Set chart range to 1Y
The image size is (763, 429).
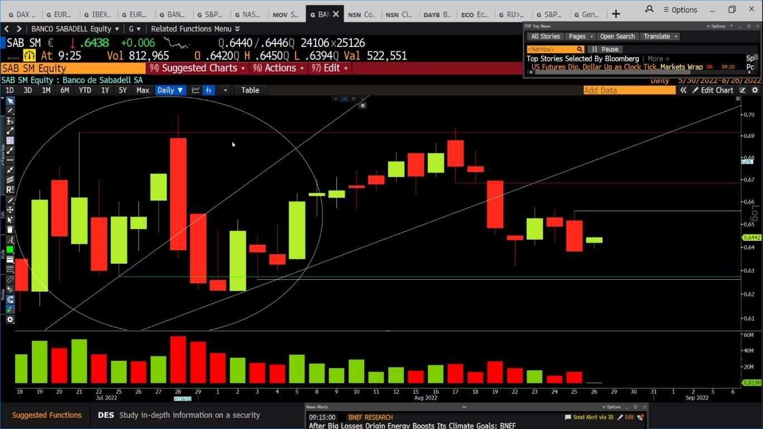(105, 90)
